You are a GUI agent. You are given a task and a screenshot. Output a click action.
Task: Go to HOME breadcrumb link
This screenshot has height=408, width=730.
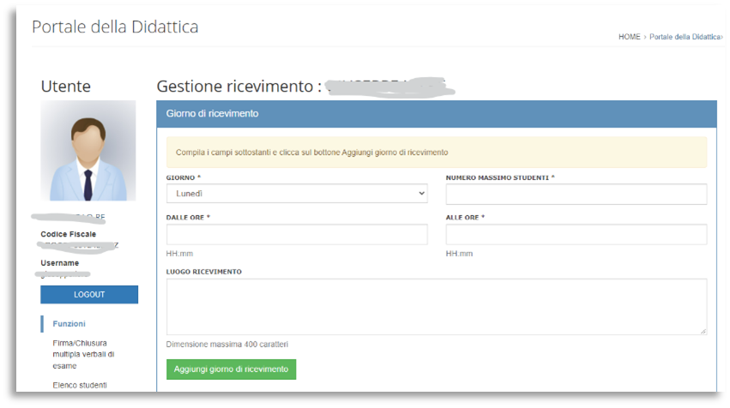click(629, 37)
